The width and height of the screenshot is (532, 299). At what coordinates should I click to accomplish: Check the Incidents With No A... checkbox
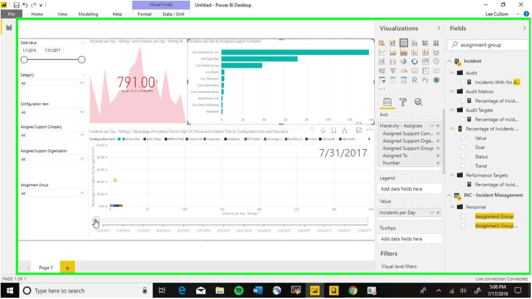pos(463,82)
